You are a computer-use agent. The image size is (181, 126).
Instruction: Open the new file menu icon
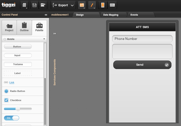[x=25, y=5]
